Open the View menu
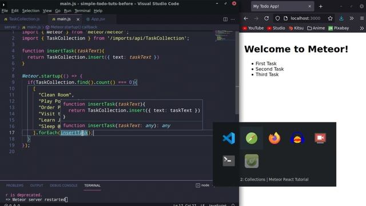Screen dimensions: 366x206 [x=47, y=11]
